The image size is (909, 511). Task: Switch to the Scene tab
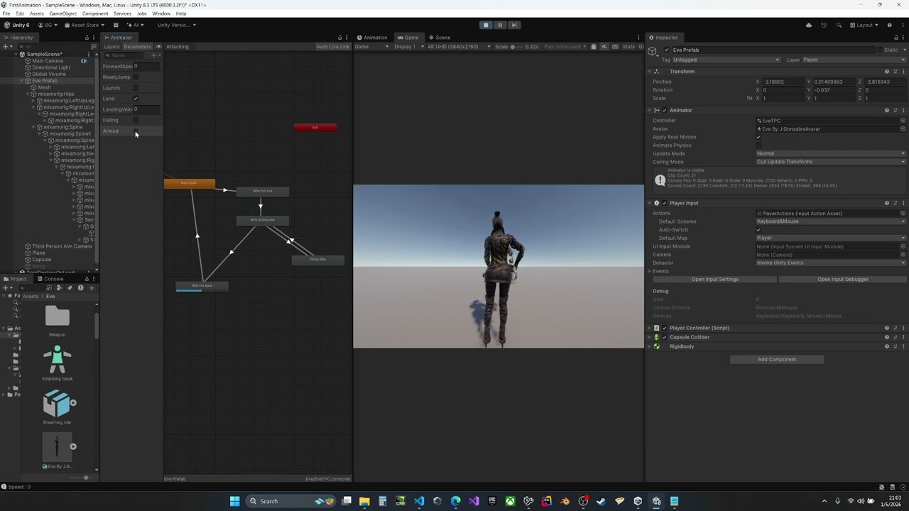point(440,38)
